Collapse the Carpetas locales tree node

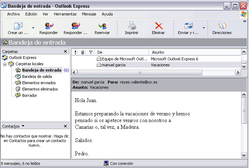click(5, 64)
